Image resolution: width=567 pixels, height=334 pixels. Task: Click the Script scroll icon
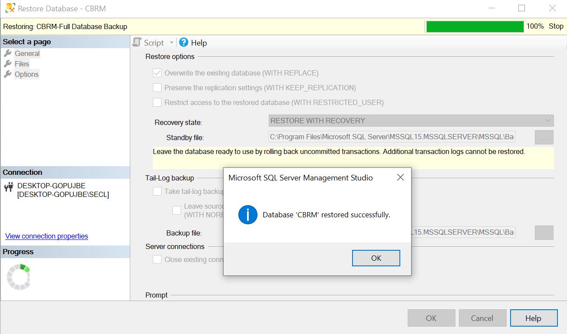pos(137,42)
